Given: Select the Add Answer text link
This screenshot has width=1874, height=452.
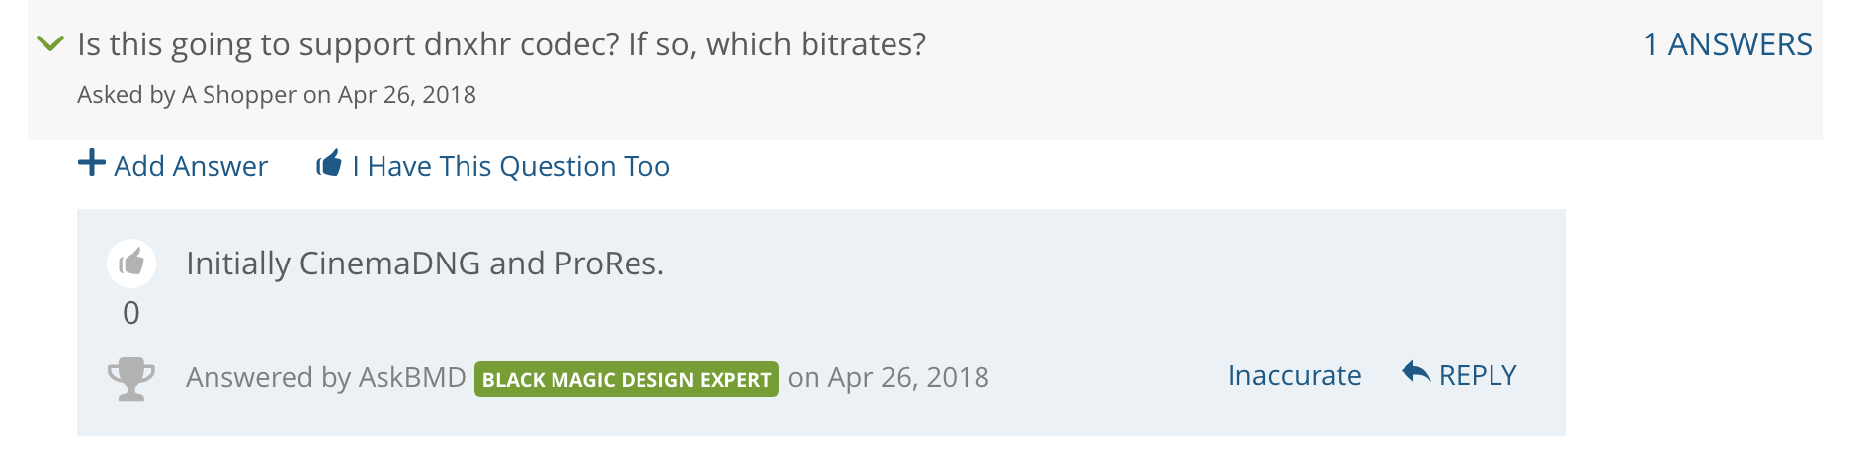Looking at the screenshot, I should click(x=191, y=166).
